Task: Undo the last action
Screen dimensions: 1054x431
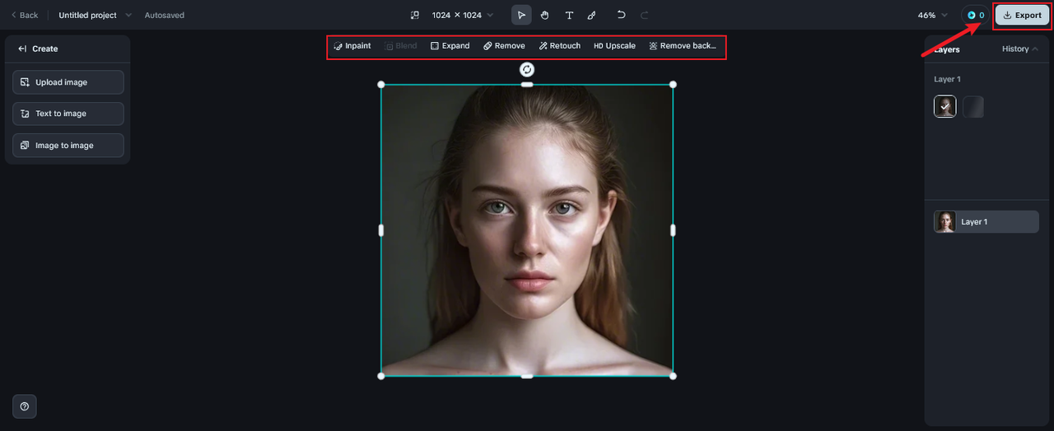Action: coord(621,15)
